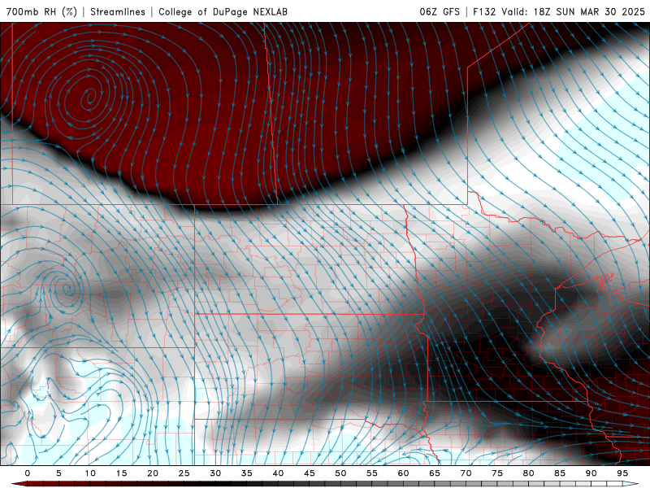
Task: Click the "70" colorbar tick label
Action: pyautogui.click(x=466, y=473)
